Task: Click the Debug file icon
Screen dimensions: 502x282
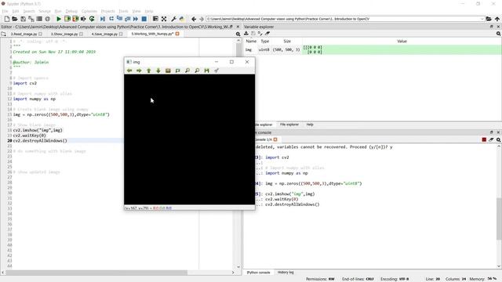Action: pyautogui.click(x=103, y=19)
